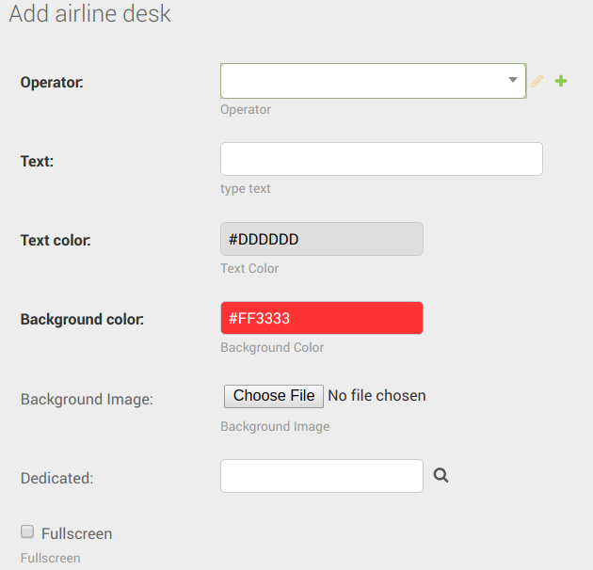Click the bold 'Text:' form label
Screen dimensions: 593x570
click(x=37, y=161)
